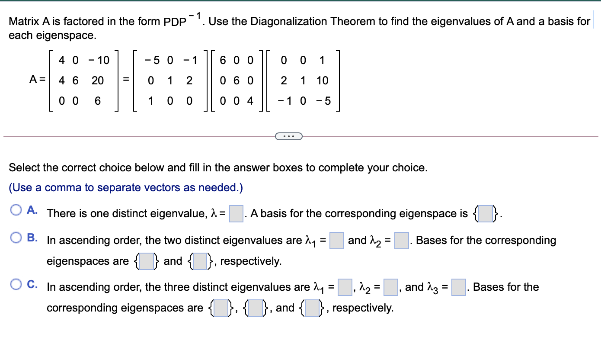This screenshot has width=601, height=347.
Task: Expand the ellipsis control on the divider
Action: pyautogui.click(x=289, y=136)
